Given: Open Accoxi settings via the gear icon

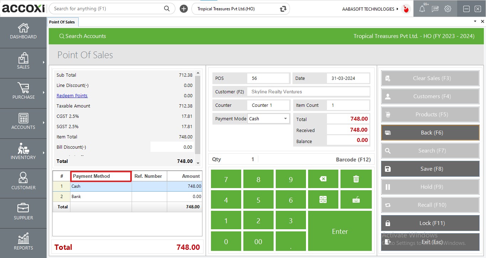Looking at the screenshot, I should (x=448, y=9).
